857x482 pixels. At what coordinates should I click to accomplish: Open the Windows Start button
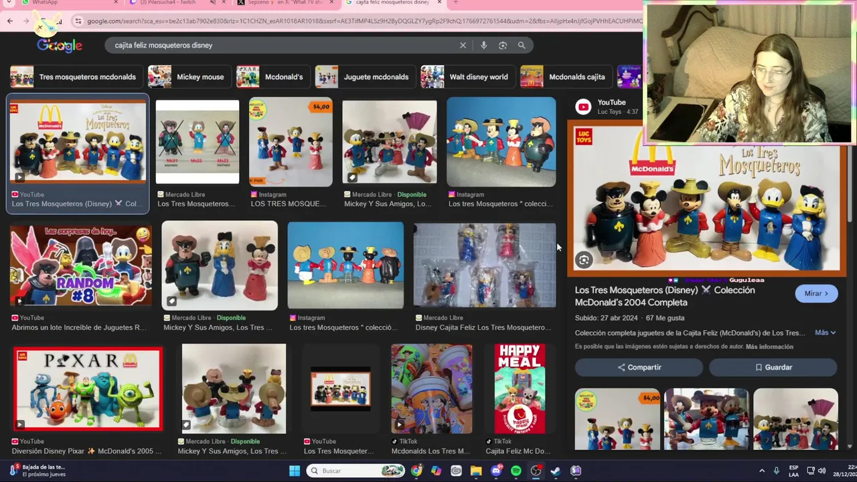(x=295, y=471)
